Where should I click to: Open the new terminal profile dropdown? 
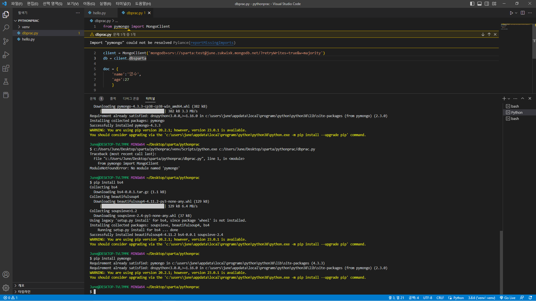point(509,98)
